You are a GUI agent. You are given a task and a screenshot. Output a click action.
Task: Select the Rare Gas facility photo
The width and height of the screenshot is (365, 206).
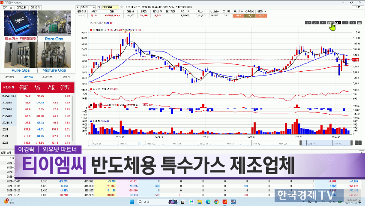(x=55, y=24)
